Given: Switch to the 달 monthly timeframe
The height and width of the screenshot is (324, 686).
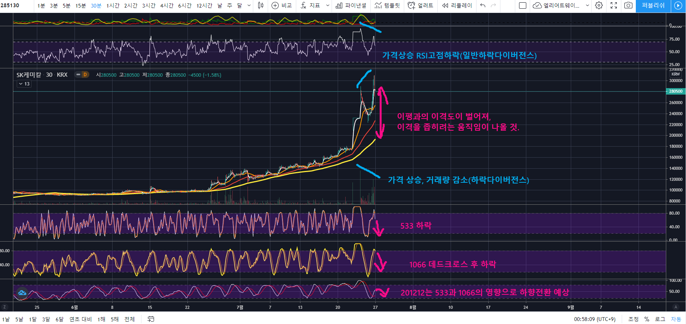Looking at the screenshot, I should 240,5.
